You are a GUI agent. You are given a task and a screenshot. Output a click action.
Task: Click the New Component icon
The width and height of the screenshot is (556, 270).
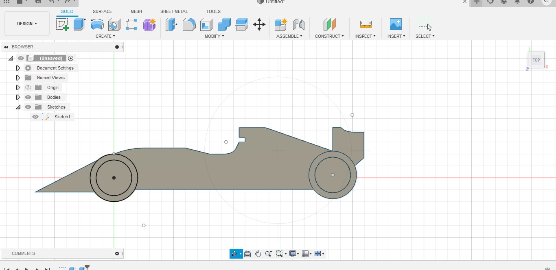[281, 24]
